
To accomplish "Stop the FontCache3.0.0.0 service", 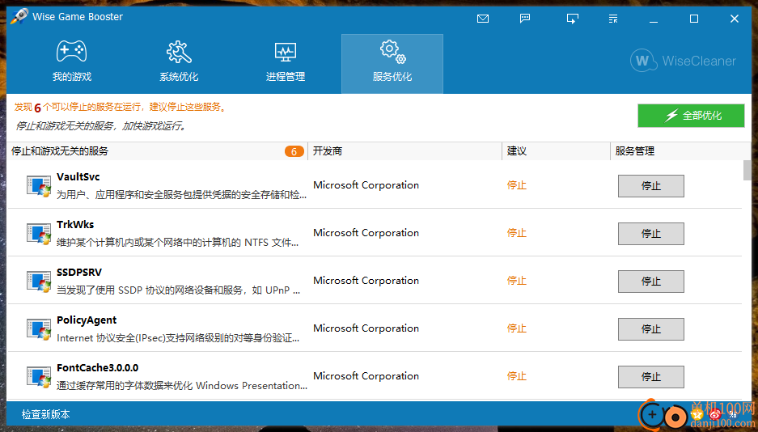I will pyautogui.click(x=650, y=377).
